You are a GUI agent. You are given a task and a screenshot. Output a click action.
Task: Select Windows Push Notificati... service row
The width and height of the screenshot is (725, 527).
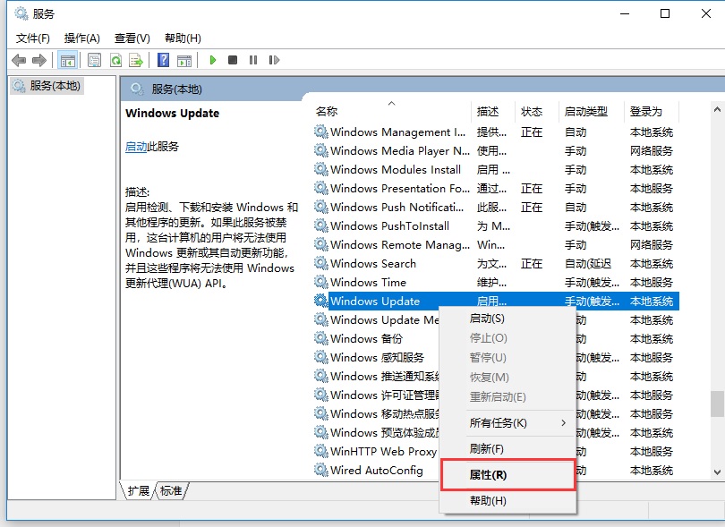click(x=496, y=207)
